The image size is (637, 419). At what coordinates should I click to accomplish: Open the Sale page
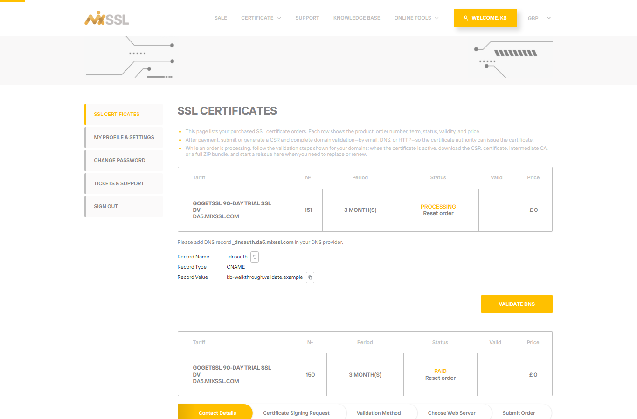click(x=221, y=18)
